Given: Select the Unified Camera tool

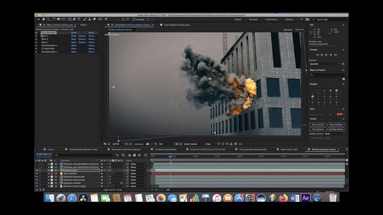Looking at the screenshot, I should 59,19.
